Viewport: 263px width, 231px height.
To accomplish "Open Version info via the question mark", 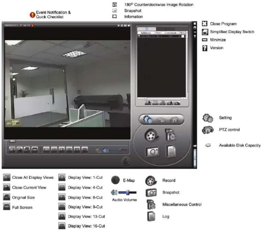I will pos(195,36).
